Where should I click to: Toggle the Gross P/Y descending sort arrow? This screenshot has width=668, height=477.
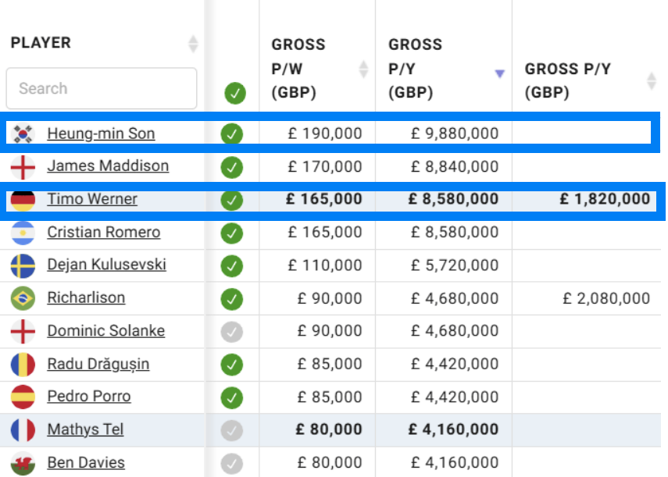(499, 73)
